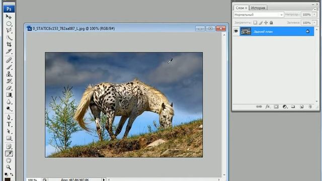Open the foreground color swatch
322x181 pixels.
tap(8, 179)
